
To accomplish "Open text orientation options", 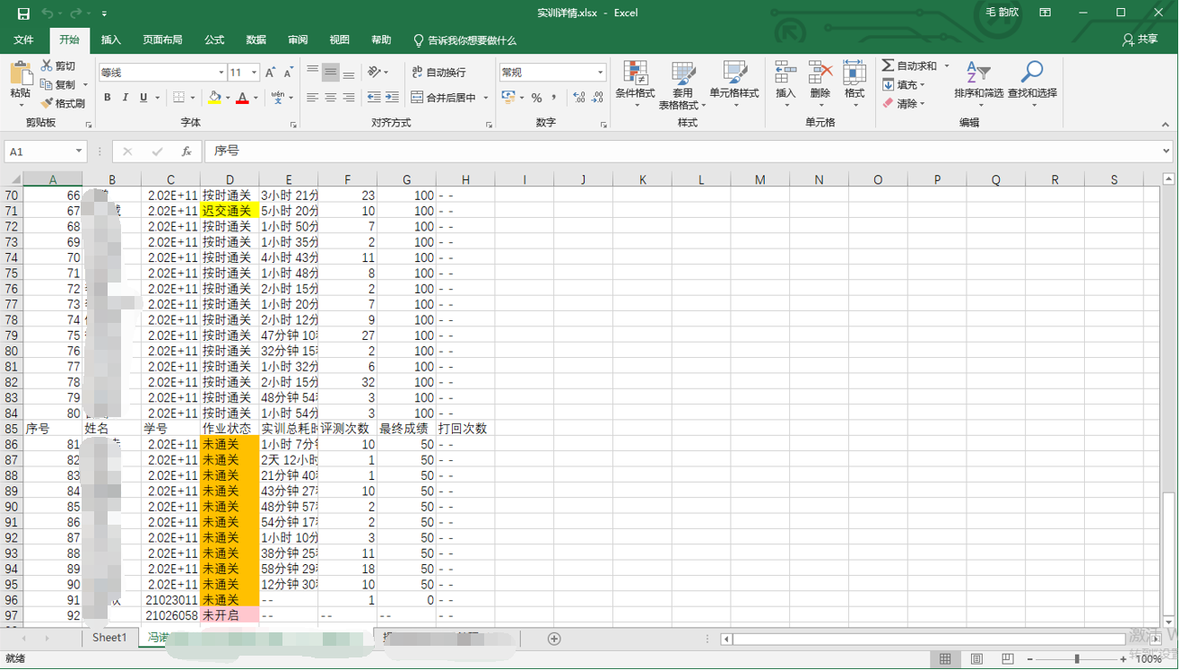I will coord(377,72).
